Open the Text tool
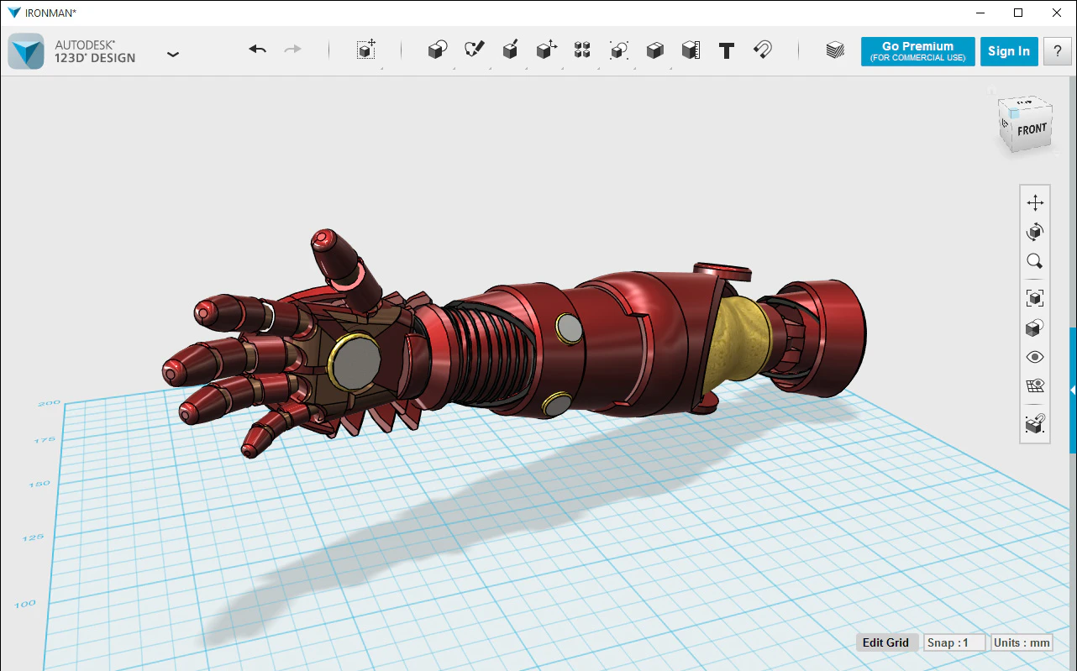The width and height of the screenshot is (1077, 671). click(728, 49)
